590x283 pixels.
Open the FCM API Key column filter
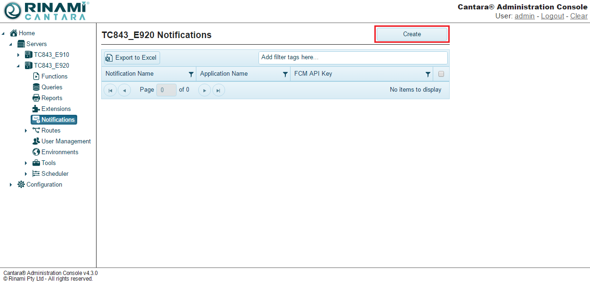pos(428,74)
